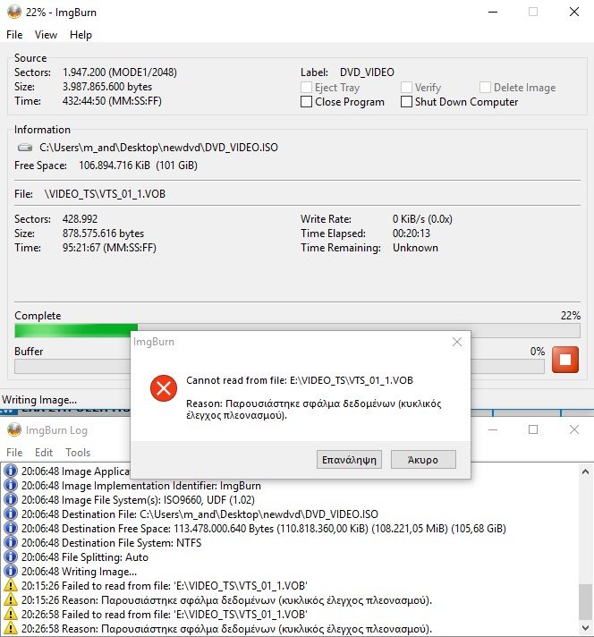
Task: Click the Cannot read from file message text
Action: point(300,380)
